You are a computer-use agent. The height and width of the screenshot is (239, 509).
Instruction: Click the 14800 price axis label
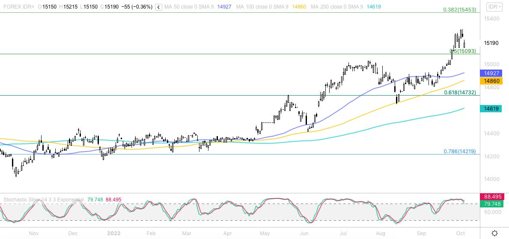point(491,87)
